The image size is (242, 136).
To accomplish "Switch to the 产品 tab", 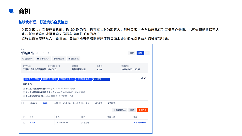I will pyautogui.click(x=67, y=103).
